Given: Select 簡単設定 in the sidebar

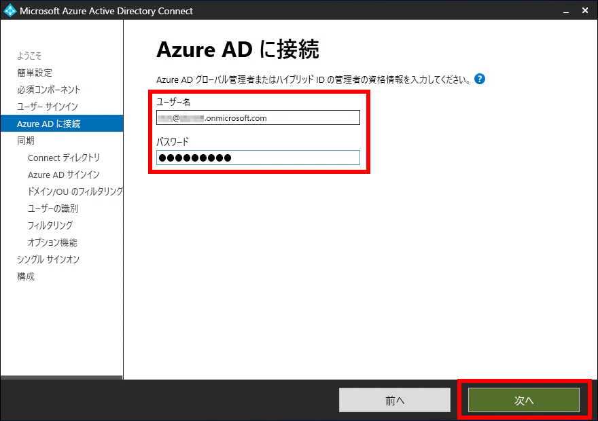Looking at the screenshot, I should [35, 73].
